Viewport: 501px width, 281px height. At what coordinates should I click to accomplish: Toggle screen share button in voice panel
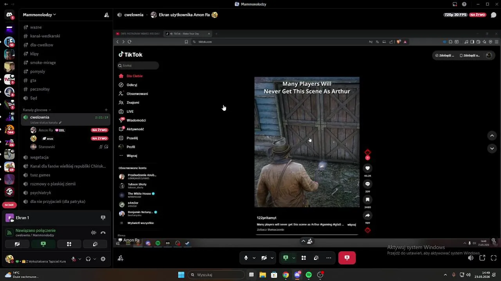coord(43,244)
